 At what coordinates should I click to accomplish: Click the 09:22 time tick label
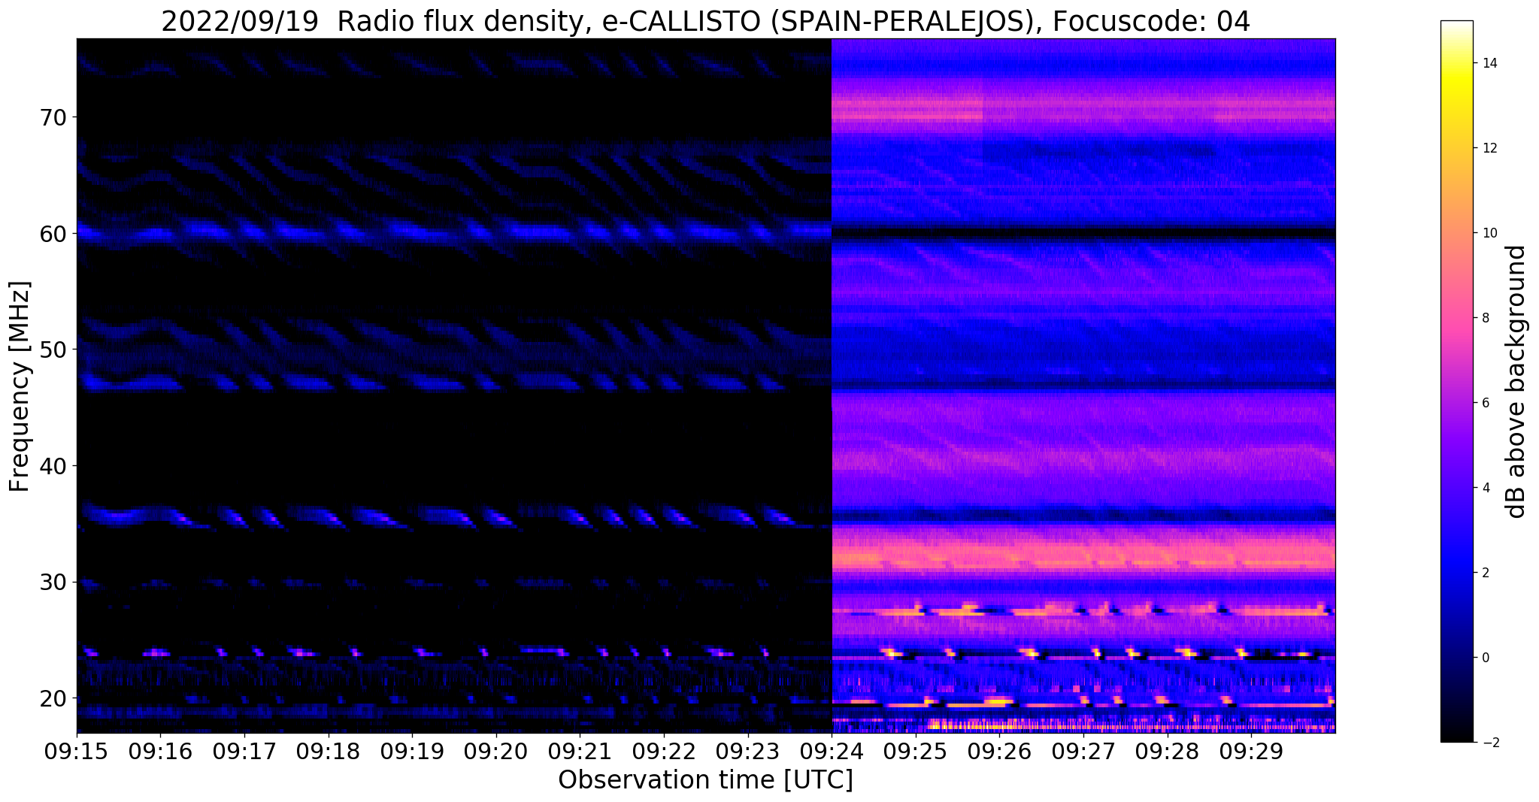663,752
